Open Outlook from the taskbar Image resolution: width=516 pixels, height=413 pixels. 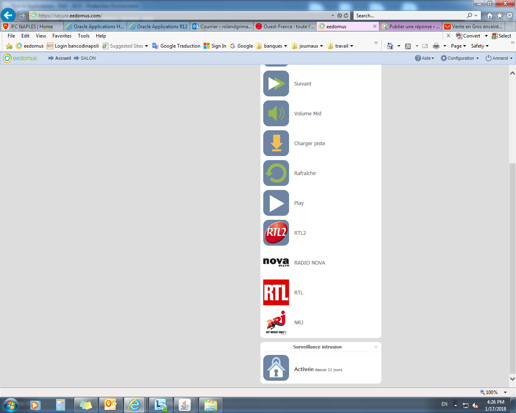[110, 405]
